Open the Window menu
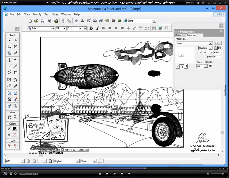The image size is (229, 178). (66, 14)
